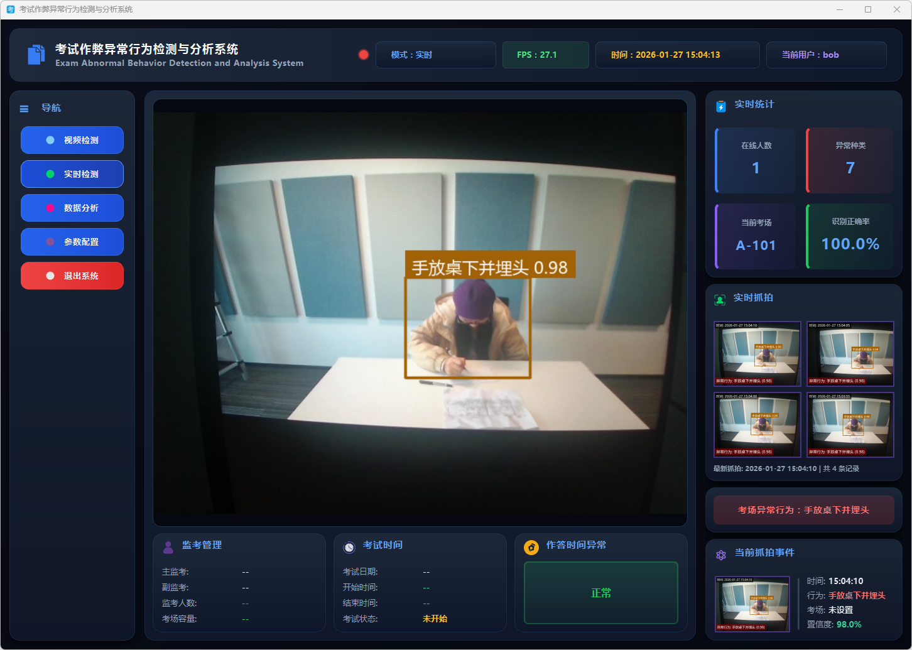The image size is (912, 650).
Task: Click the document logo icon in header
Action: pos(36,55)
